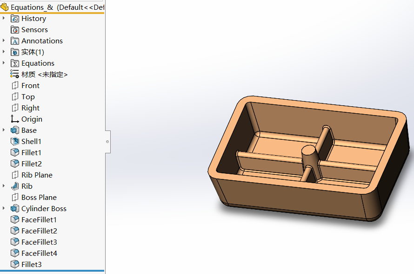The image size is (414, 274).
Task: Click the Base extrude feature icon
Action: pyautogui.click(x=15, y=130)
